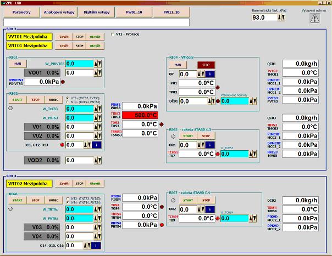This screenshot has height=256, width=332.
Task: Click the cyan W_TCHS3 input field
Action: tap(241, 154)
